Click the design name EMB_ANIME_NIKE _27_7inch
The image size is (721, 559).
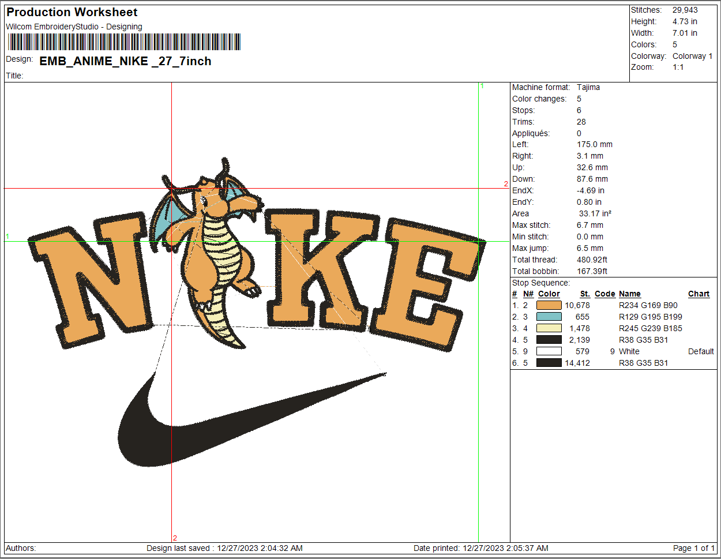[x=125, y=61]
